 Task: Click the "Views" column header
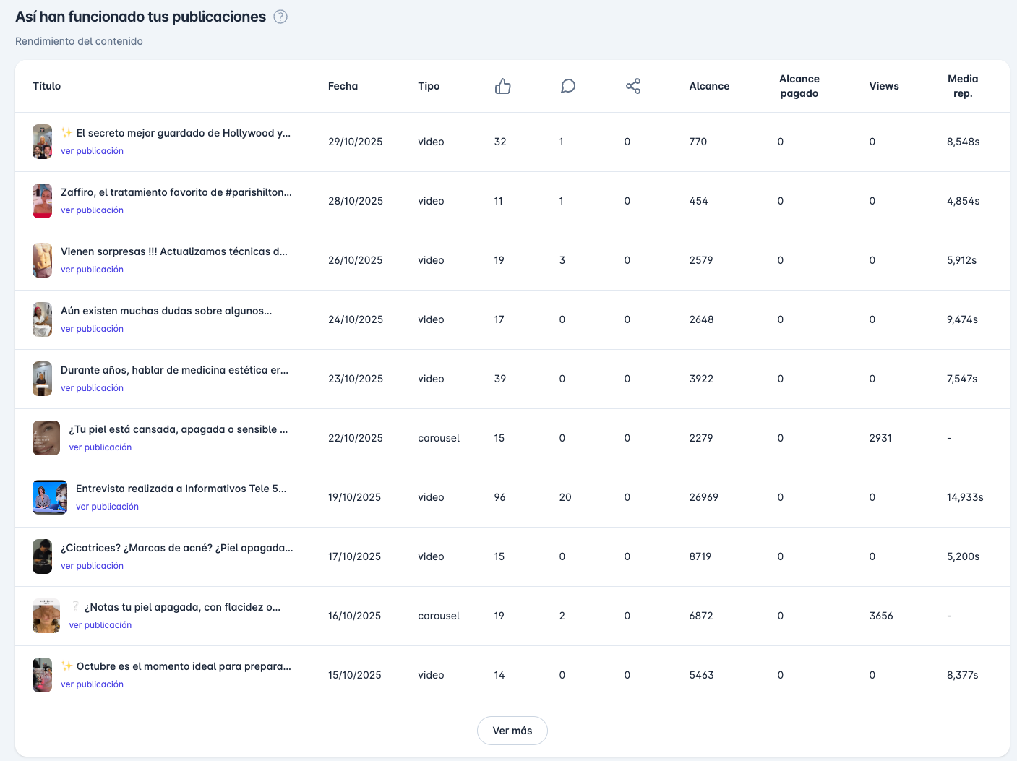(x=883, y=86)
